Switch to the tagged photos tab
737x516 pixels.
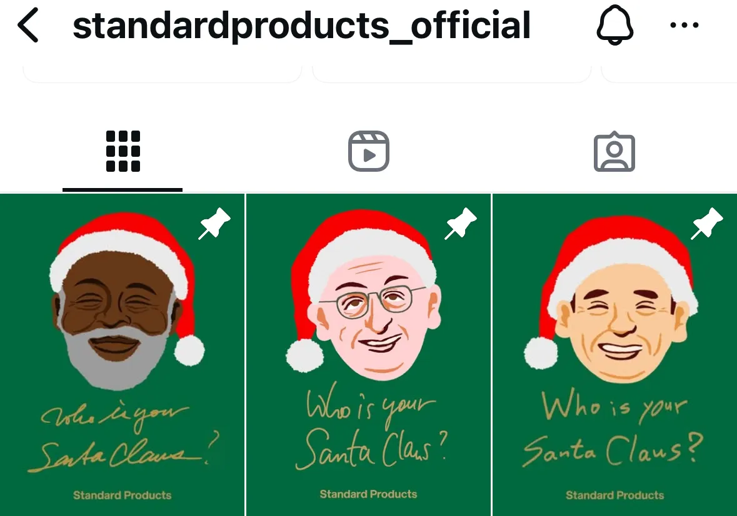click(614, 152)
